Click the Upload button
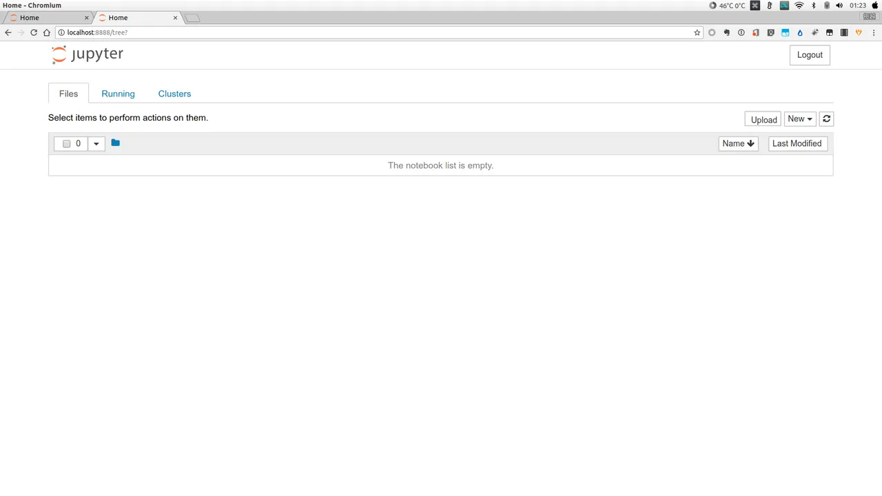Screen dimensions: 882x496 [x=763, y=118]
